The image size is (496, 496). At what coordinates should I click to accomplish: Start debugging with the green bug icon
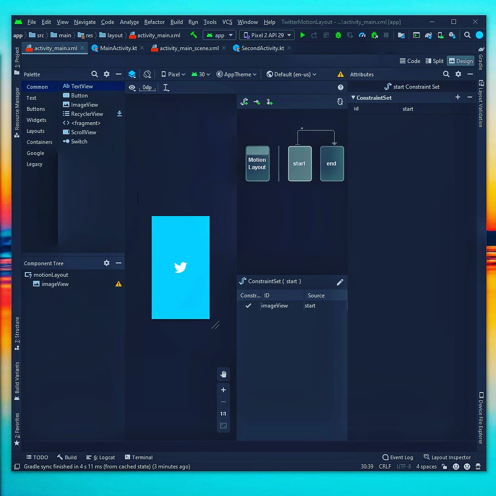338,35
